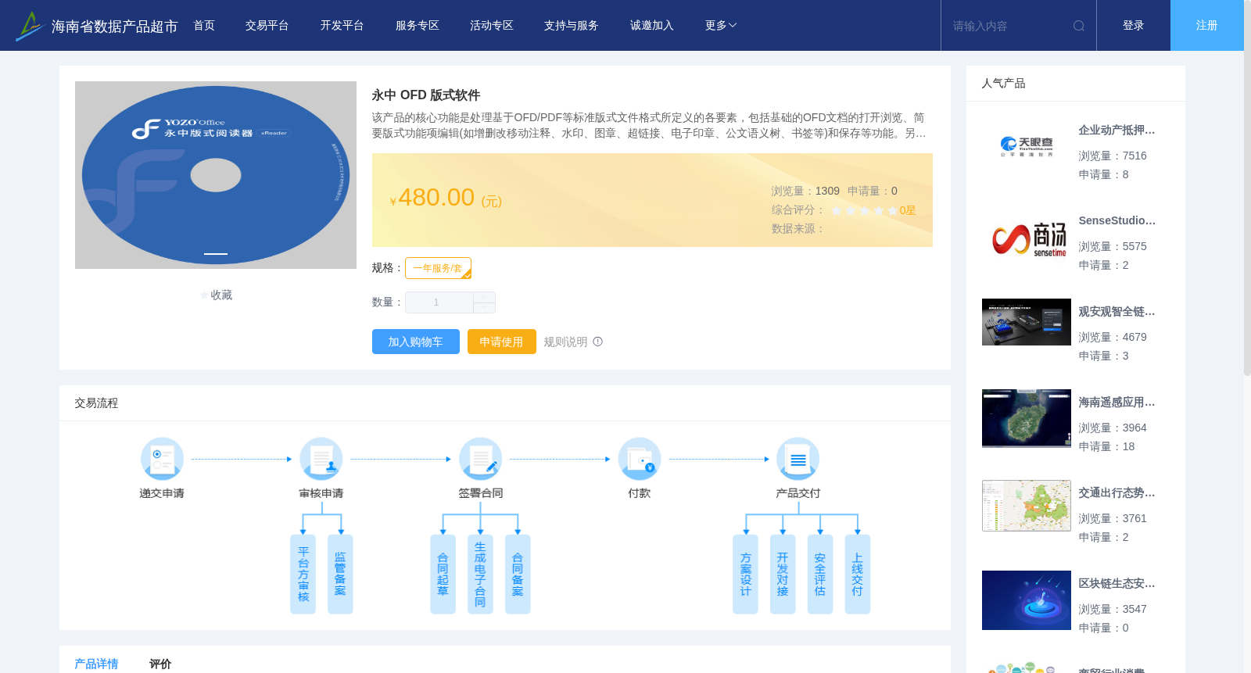The height and width of the screenshot is (673, 1251).
Task: Switch to the 产品详情 tab
Action: pos(96,664)
